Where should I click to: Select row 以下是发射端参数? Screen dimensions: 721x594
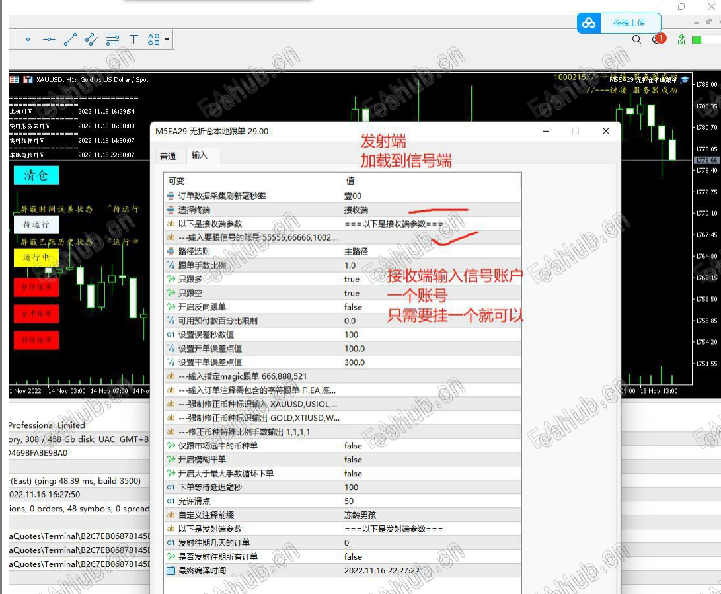coord(342,529)
